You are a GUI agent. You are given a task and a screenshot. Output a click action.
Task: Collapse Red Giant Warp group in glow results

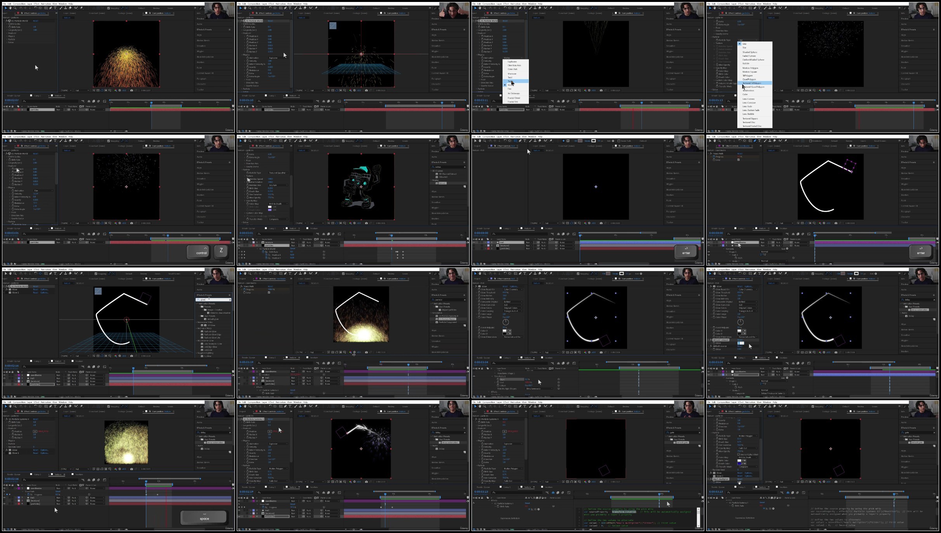coord(197,328)
